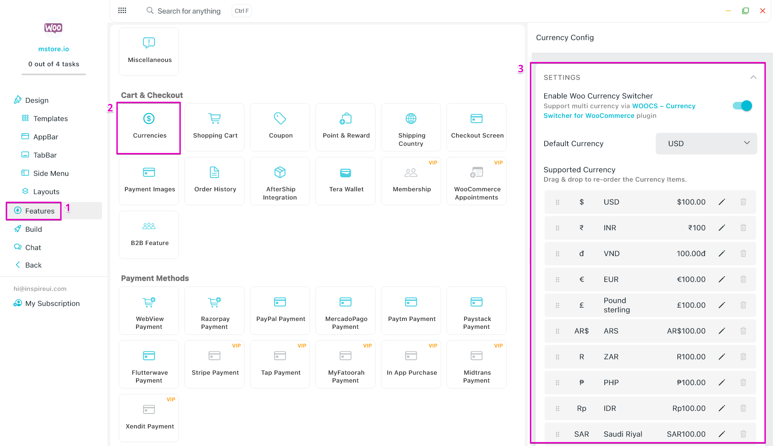The width and height of the screenshot is (773, 446).
Task: Open the Default Currency dropdown
Action: [x=706, y=144]
